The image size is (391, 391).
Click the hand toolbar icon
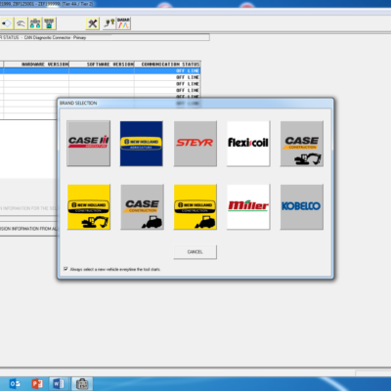(x=21, y=23)
